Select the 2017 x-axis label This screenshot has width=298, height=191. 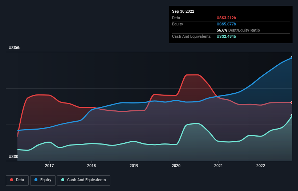point(49,166)
